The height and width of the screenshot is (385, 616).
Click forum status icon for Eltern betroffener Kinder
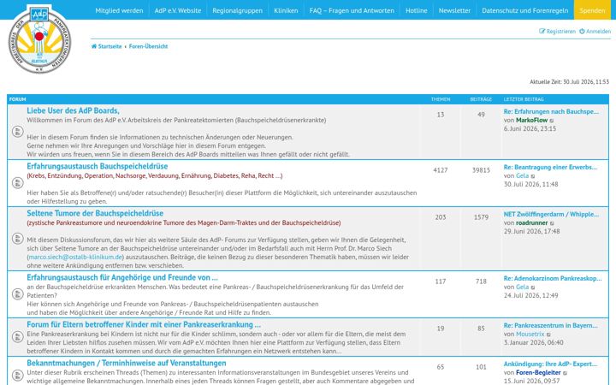pyautogui.click(x=17, y=337)
